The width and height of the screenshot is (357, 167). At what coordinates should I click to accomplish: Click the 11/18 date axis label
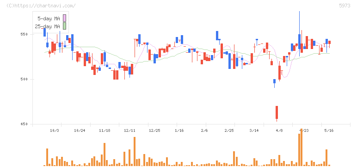pyautogui.click(x=105, y=130)
